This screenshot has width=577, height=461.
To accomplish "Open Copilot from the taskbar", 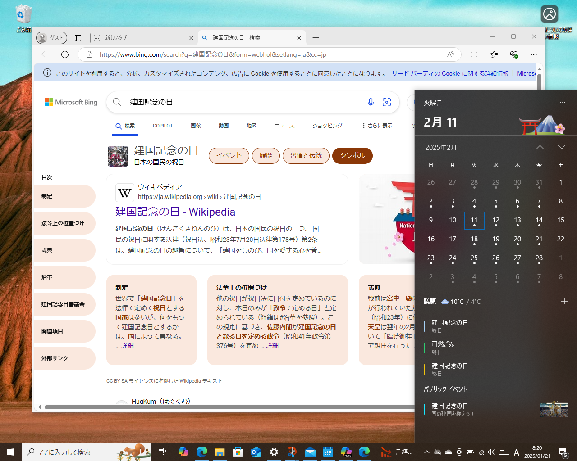I will (x=183, y=452).
